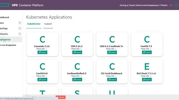Click the Kubernetes Applications heading
This screenshot has height=100, width=179.
click(x=49, y=17)
